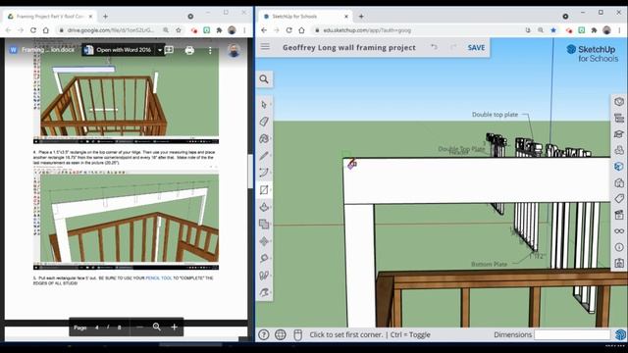
Task: Reload the Google Drive page
Action: click(x=33, y=30)
